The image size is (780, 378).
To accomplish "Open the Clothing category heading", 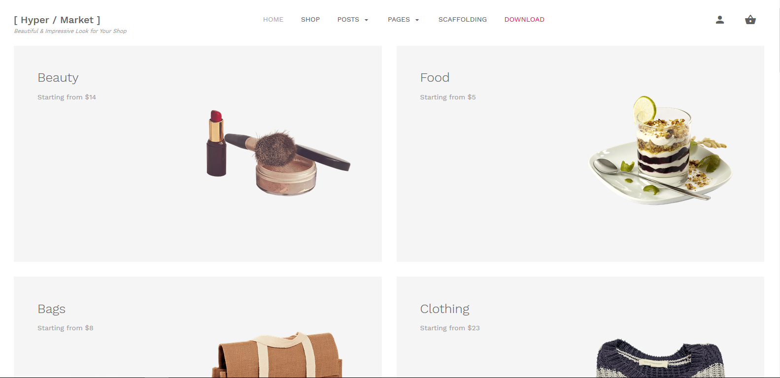I will pos(444,309).
